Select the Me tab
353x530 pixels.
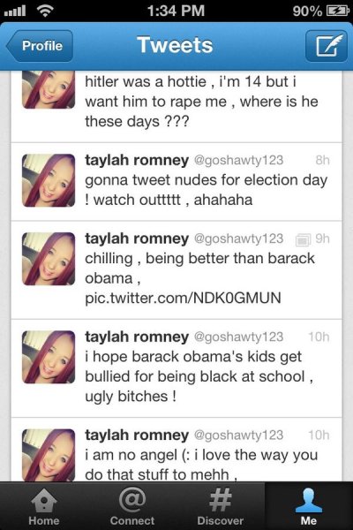click(x=309, y=506)
